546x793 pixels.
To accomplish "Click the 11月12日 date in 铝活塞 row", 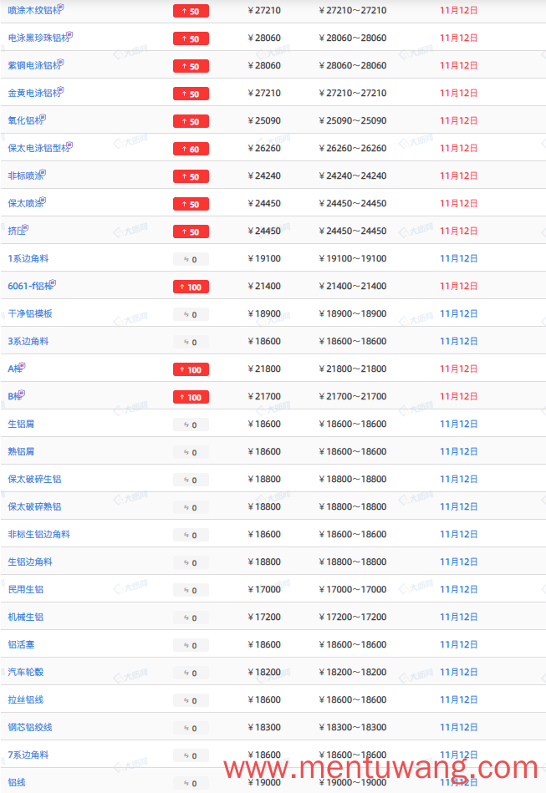I will (x=458, y=644).
